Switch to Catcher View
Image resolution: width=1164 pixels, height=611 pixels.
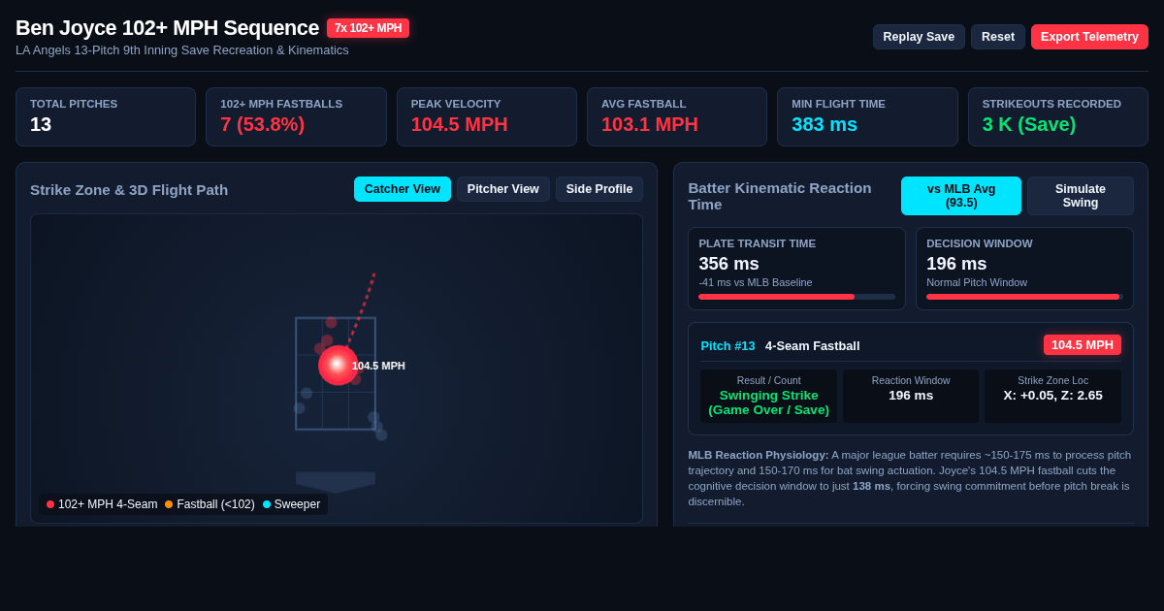[403, 189]
